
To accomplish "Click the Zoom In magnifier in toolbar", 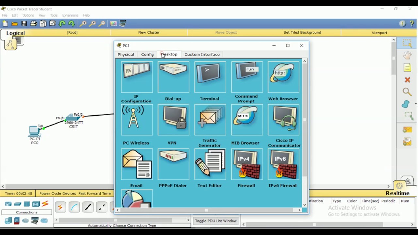I will (83, 23).
